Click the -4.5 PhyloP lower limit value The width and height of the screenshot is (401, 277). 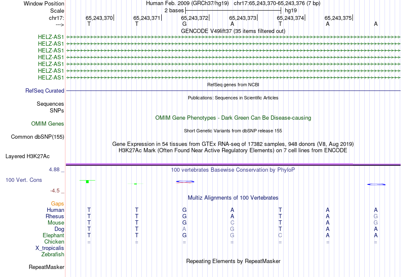click(x=55, y=191)
